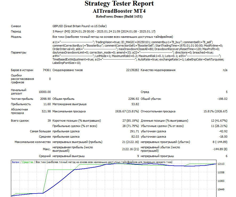Click 'RoboForex-Demo (Build 1431)' subtitle
Viewport: 236px width, 197px height.
point(119,17)
